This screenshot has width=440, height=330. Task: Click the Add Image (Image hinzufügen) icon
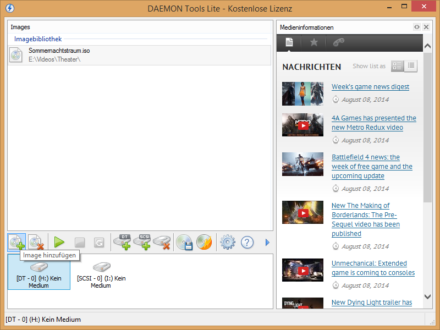click(x=16, y=242)
